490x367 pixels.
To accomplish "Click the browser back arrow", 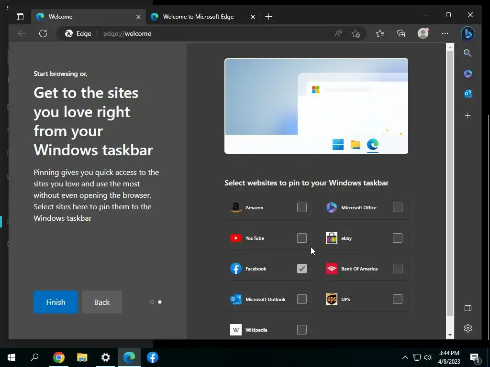I will [22, 33].
